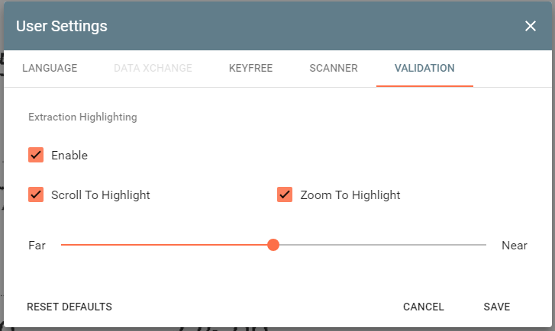Open the Keyfree tab
This screenshot has width=555, height=331.
(x=250, y=68)
